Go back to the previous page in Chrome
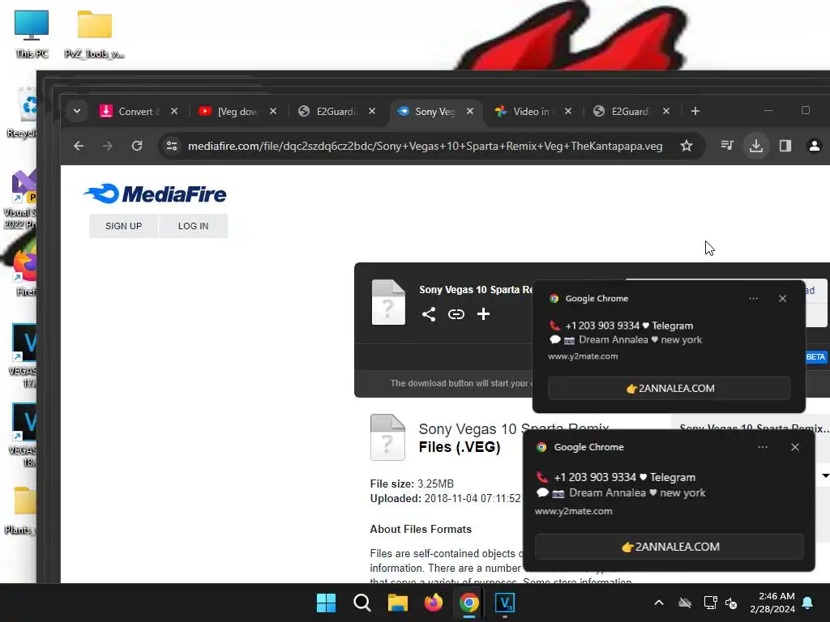This screenshot has width=830, height=622. (x=79, y=146)
